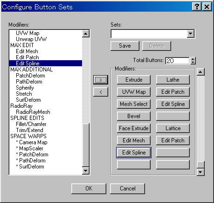214x203 pixels.
Task: Open the Sets dropdown list
Action: 191,34
